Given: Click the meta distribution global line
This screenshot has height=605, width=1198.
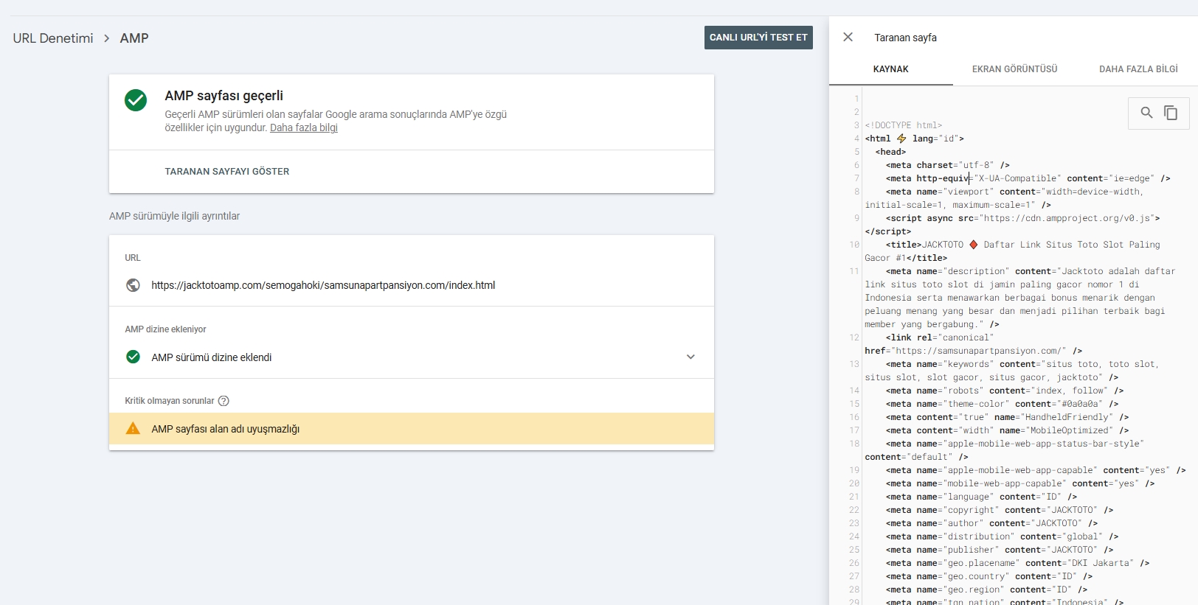Looking at the screenshot, I should click(1002, 536).
